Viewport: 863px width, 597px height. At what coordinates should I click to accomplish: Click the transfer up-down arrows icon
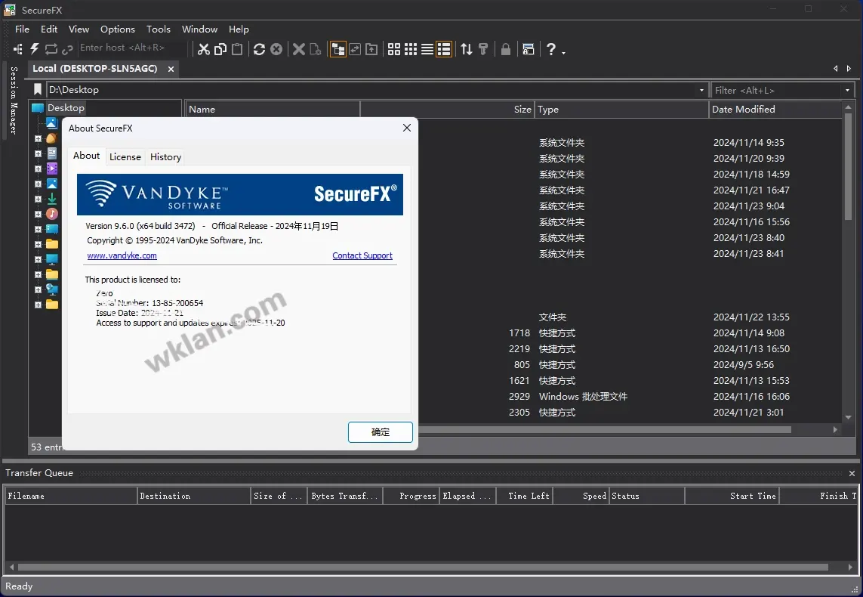pyautogui.click(x=467, y=49)
